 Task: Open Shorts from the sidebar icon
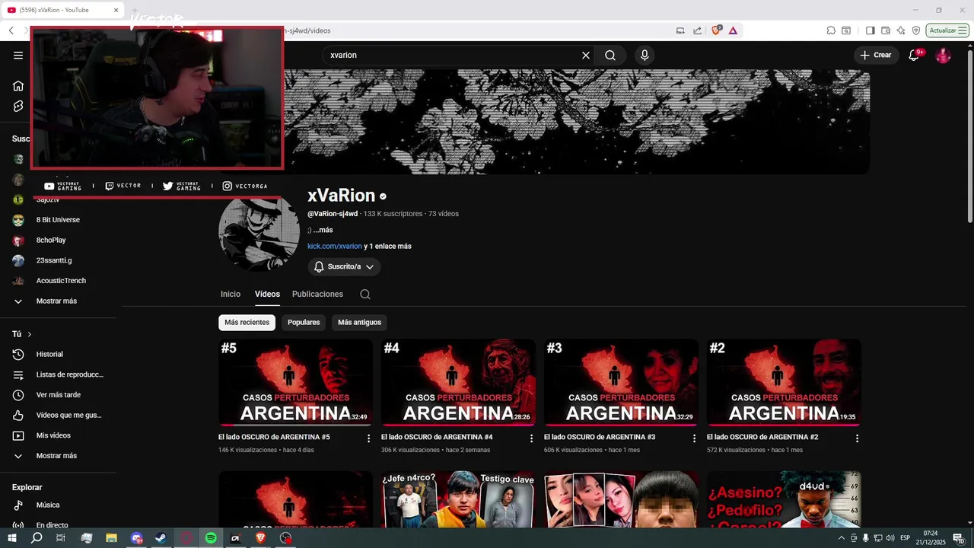coord(18,106)
